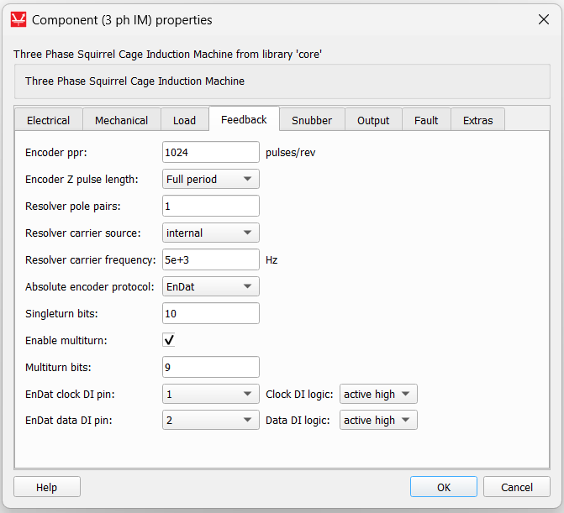Click the Multiturn bits input field

tap(210, 367)
